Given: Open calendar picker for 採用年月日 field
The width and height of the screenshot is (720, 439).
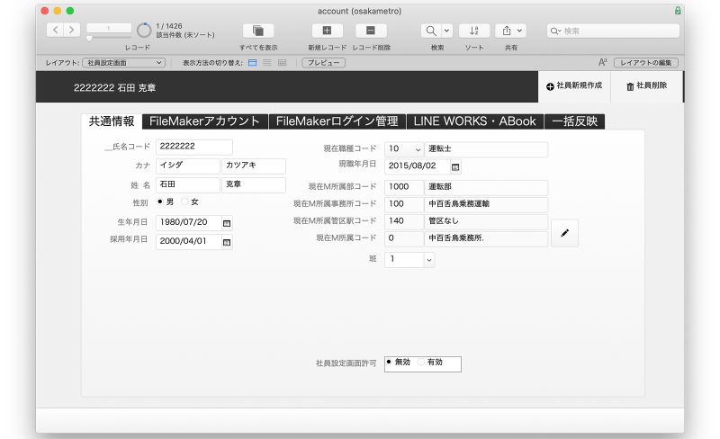Looking at the screenshot, I should [x=227, y=242].
